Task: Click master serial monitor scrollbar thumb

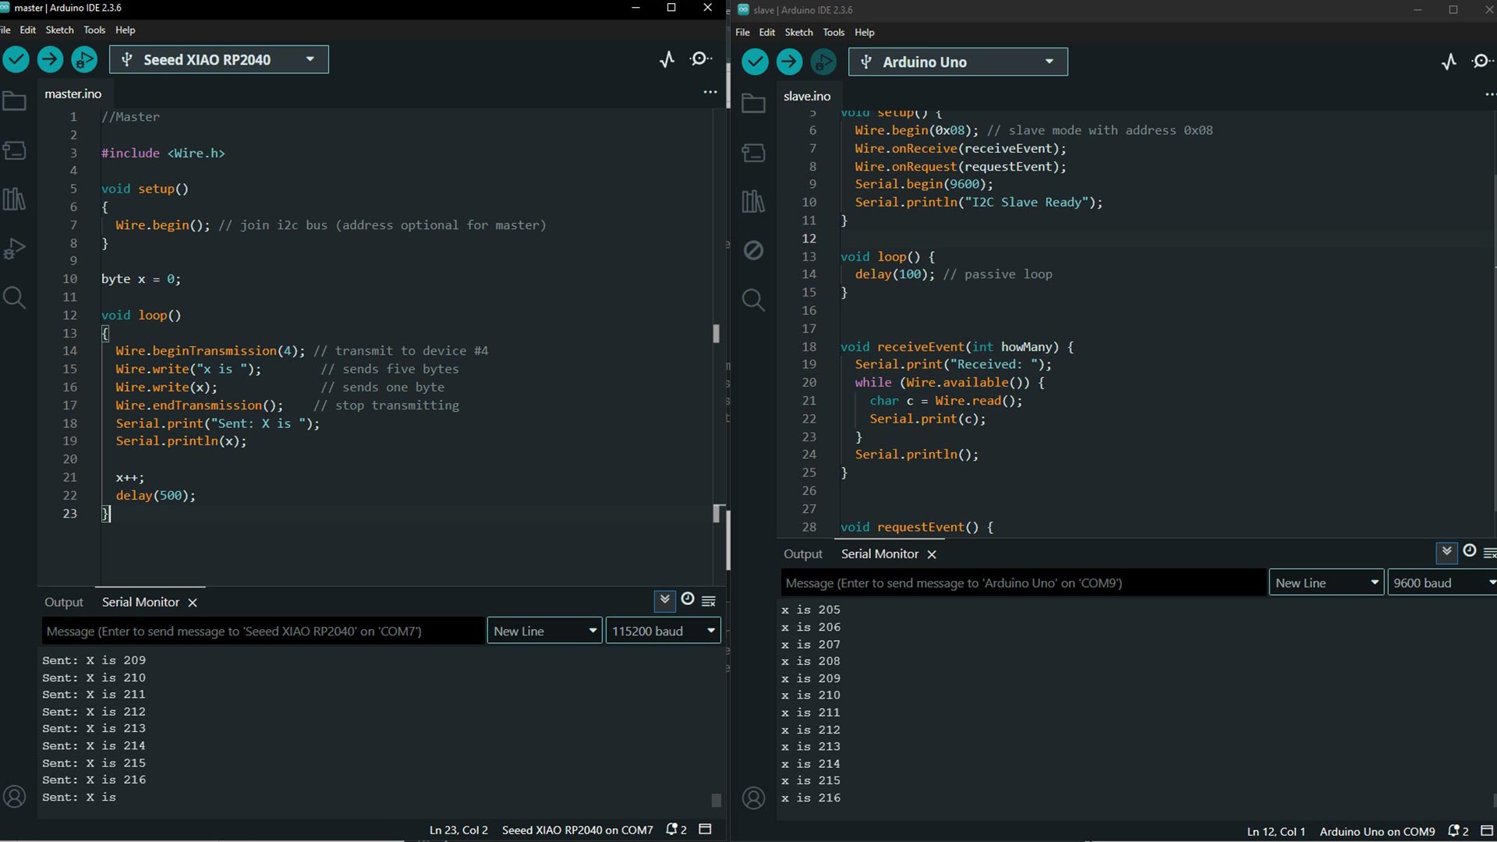Action: [717, 800]
